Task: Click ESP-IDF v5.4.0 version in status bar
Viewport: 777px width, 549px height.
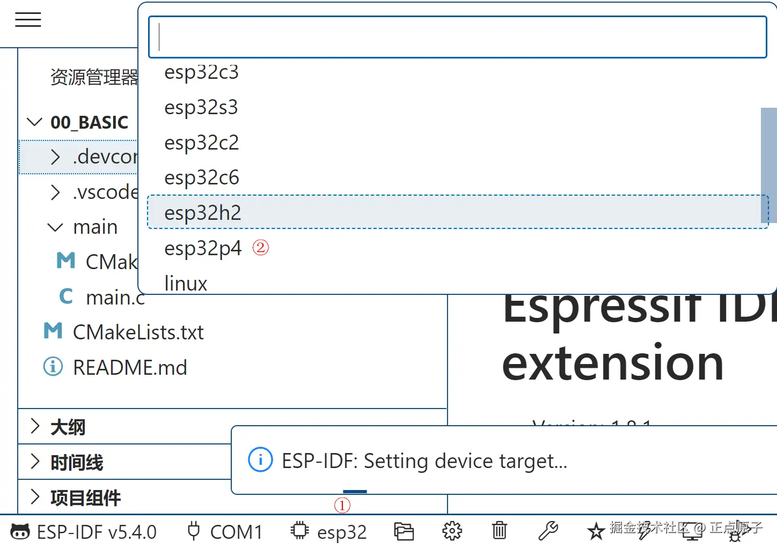Action: point(84,532)
